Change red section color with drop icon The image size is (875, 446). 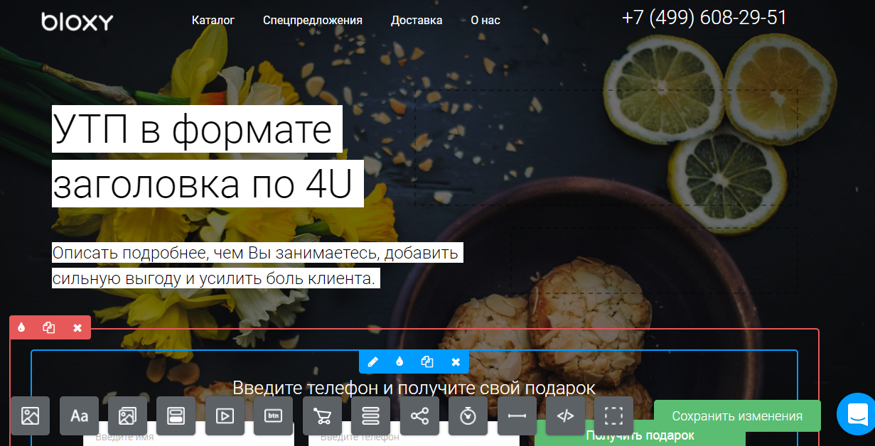point(22,327)
